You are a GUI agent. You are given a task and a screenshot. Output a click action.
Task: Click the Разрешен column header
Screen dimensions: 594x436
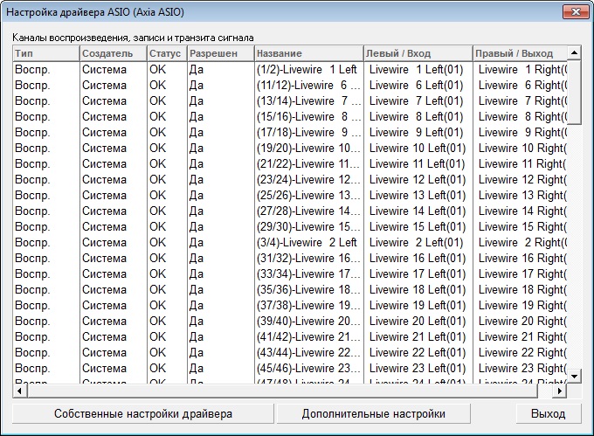coord(220,53)
